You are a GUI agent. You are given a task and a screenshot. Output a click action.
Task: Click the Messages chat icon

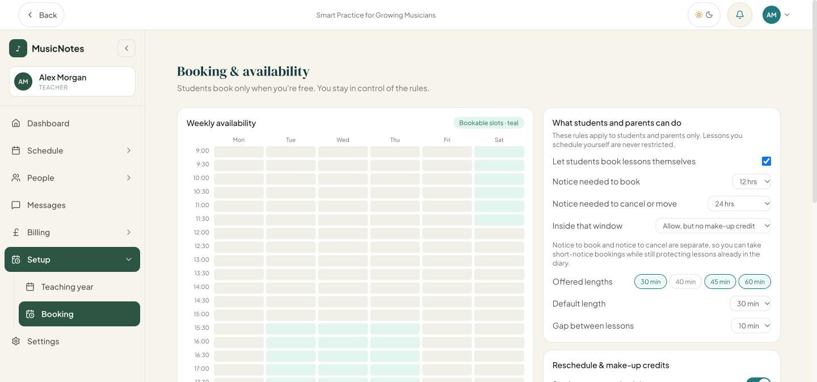[16, 205]
